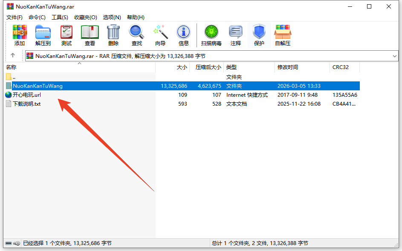Open the 选项(N) menu
This screenshot has width=402, height=251.
(x=112, y=17)
